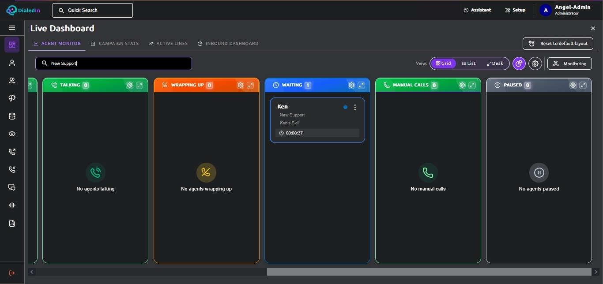Image resolution: width=603 pixels, height=284 pixels.
Task: Select the Inbound Dashboard tab
Action: pyautogui.click(x=228, y=44)
